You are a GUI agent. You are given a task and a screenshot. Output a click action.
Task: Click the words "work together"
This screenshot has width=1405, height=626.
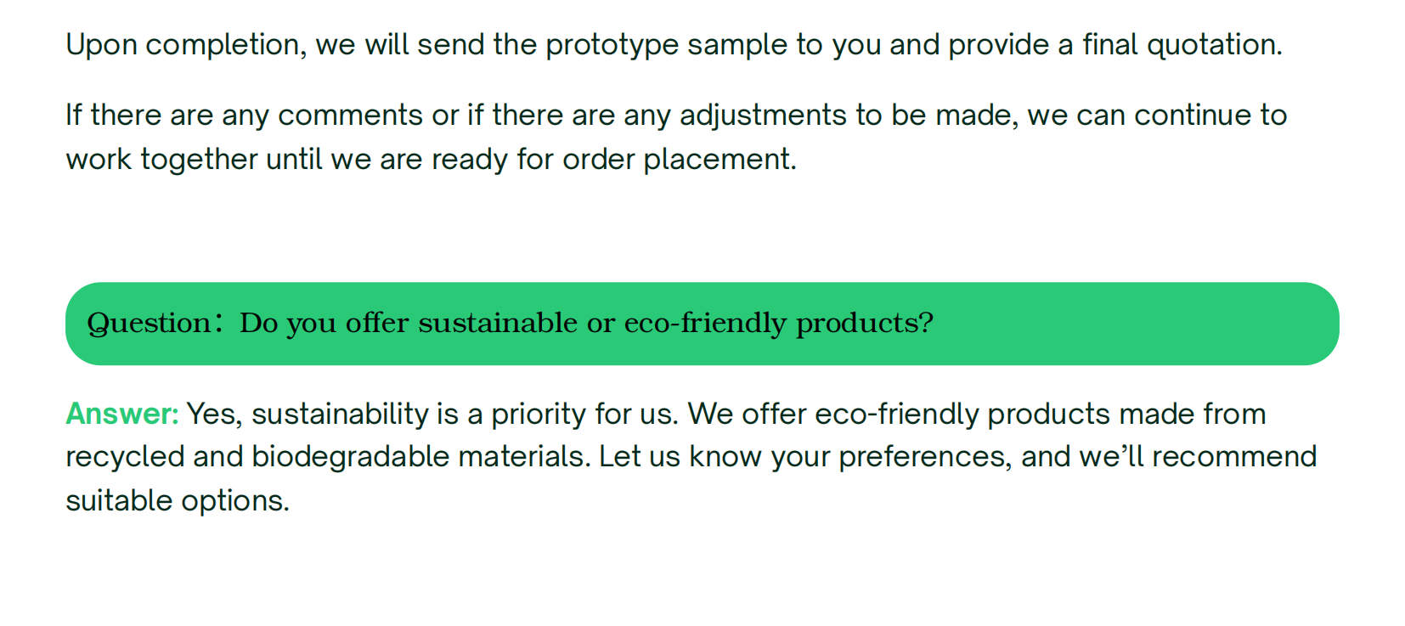[161, 160]
